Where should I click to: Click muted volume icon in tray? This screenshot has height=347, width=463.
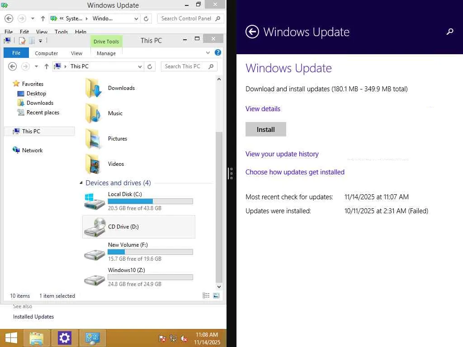tap(184, 338)
